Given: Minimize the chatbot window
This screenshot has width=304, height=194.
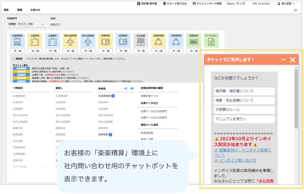Looking at the screenshot, I should click(284, 60).
